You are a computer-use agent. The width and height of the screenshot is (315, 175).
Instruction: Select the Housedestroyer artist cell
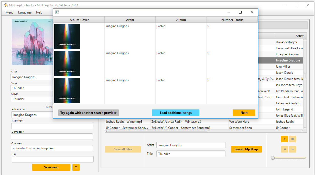(289, 42)
